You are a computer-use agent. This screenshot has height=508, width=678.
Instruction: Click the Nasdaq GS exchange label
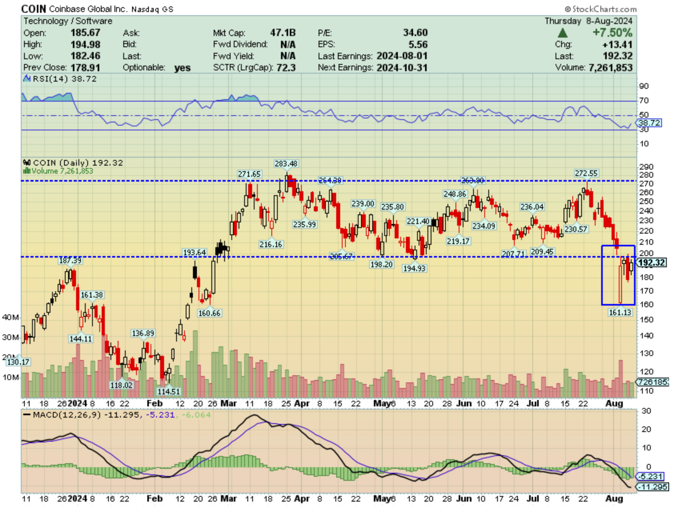(152, 9)
